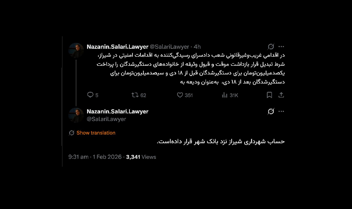Open the 3,341 Views count
The image size is (352, 209).
point(141,157)
